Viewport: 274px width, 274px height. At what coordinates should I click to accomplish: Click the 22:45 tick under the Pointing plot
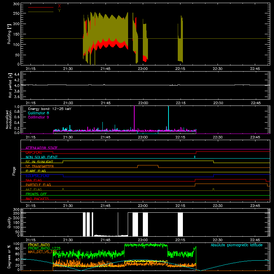[x=255, y=69]
